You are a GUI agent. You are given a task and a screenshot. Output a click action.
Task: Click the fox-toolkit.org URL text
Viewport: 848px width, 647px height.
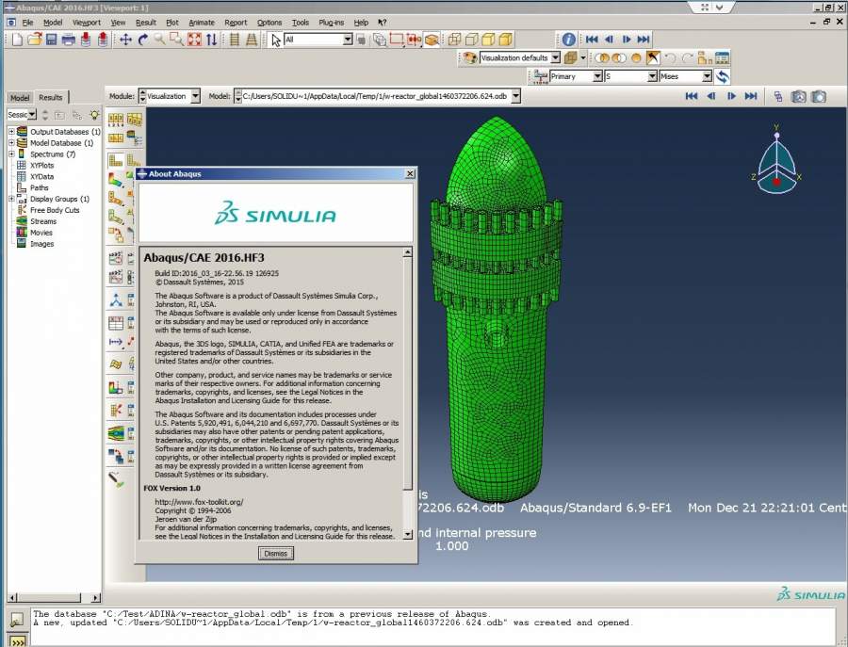[x=199, y=502]
